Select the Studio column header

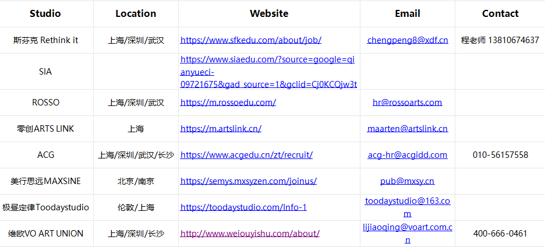pos(47,13)
